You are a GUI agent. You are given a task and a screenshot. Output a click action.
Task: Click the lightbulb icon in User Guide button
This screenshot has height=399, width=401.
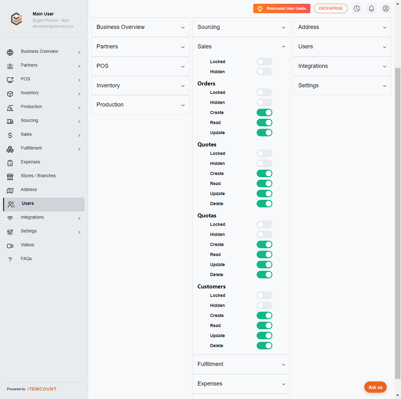pyautogui.click(x=260, y=8)
